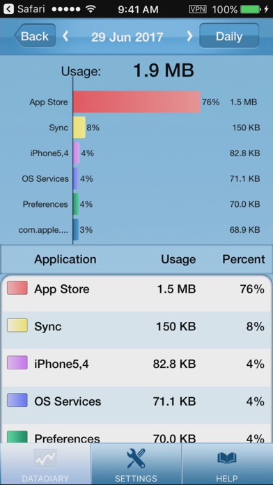Viewport: 273px width, 485px height.
Task: Tap the red App Store color swatch
Action: [x=17, y=288]
